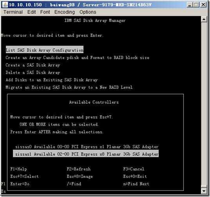The height and width of the screenshot is (197, 210).
Task: Select Create a SAS Disk Array
Action: pos(33,65)
